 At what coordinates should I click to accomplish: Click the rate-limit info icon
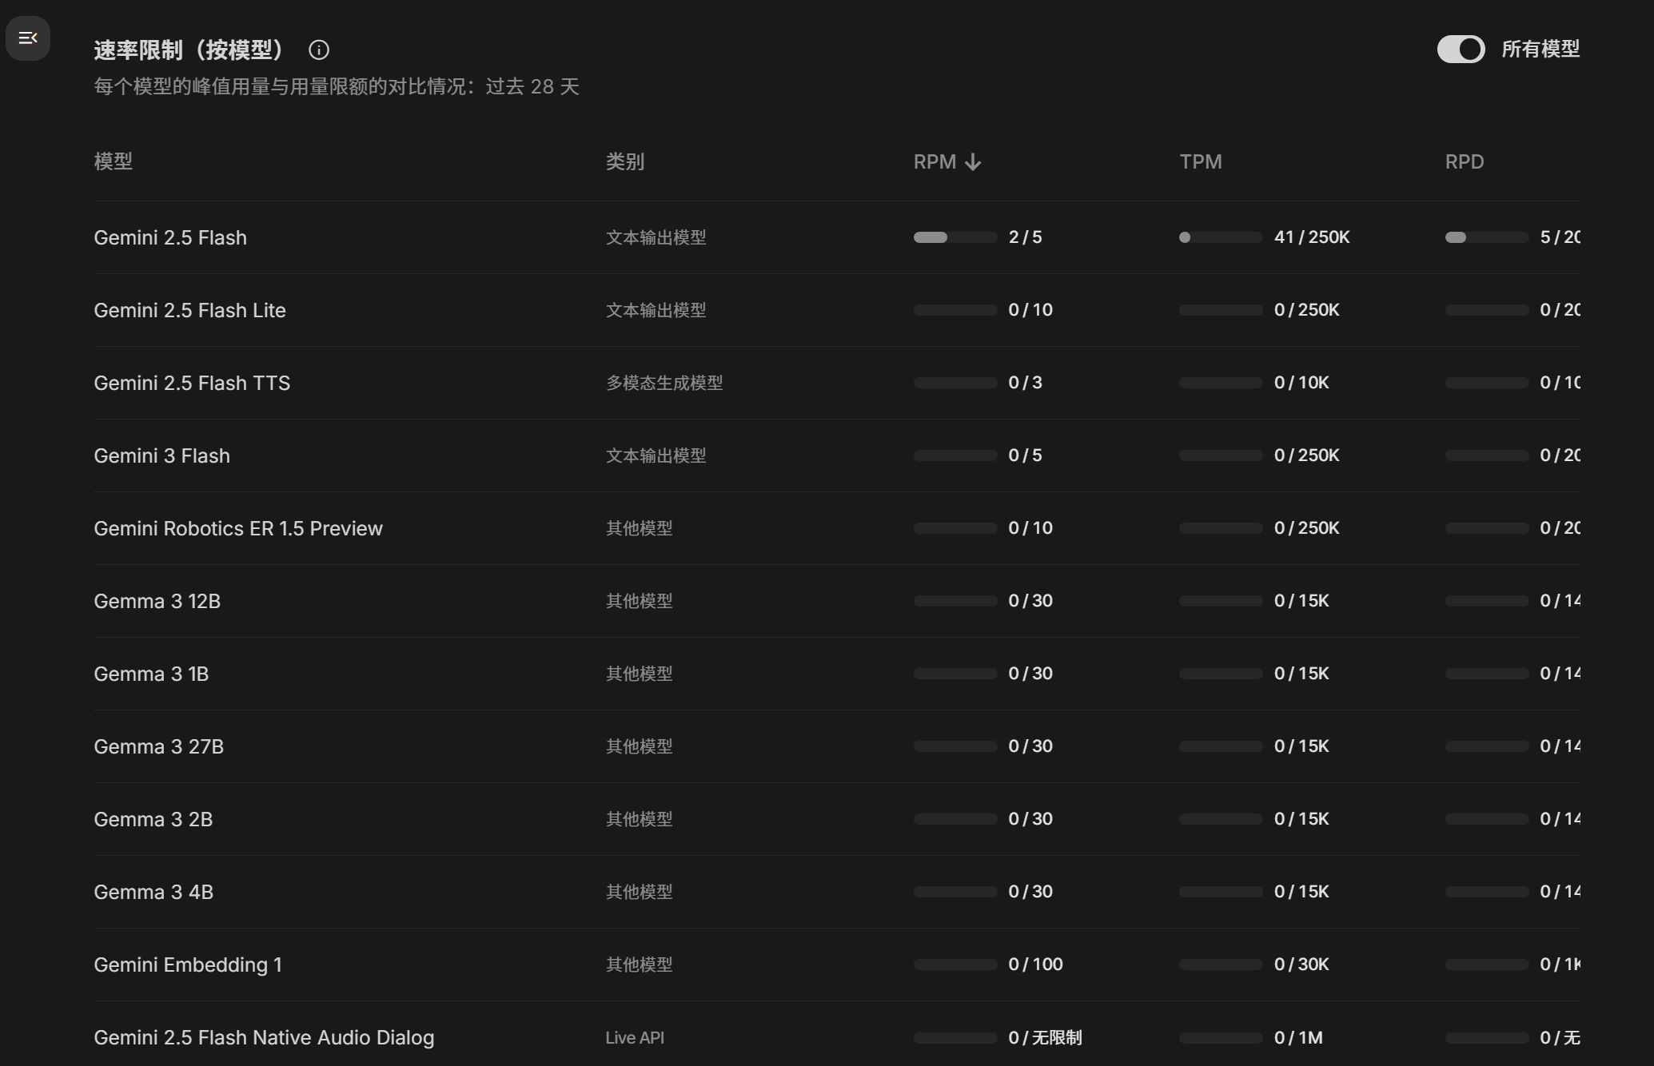[x=318, y=50]
